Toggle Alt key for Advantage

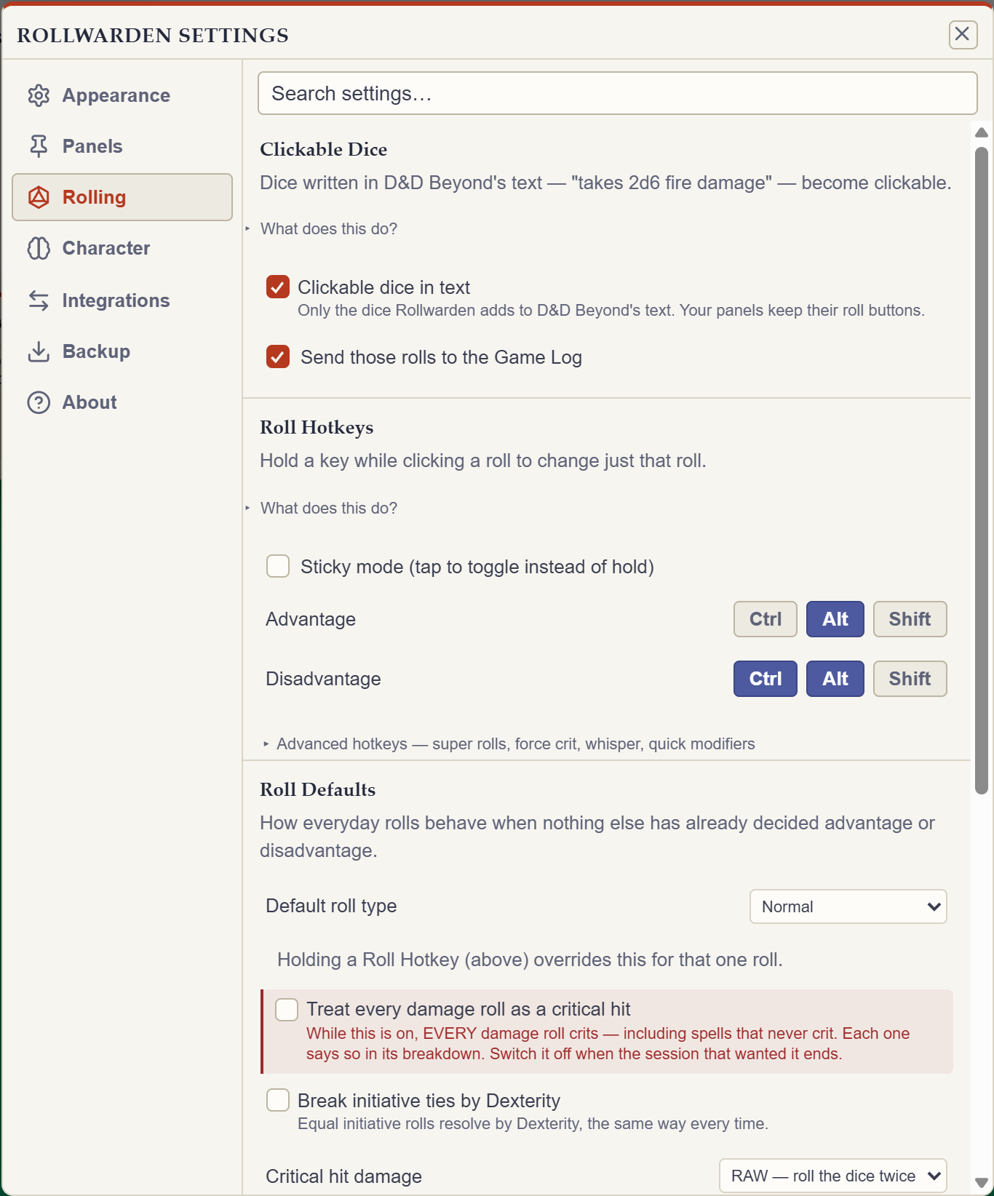pyautogui.click(x=835, y=619)
